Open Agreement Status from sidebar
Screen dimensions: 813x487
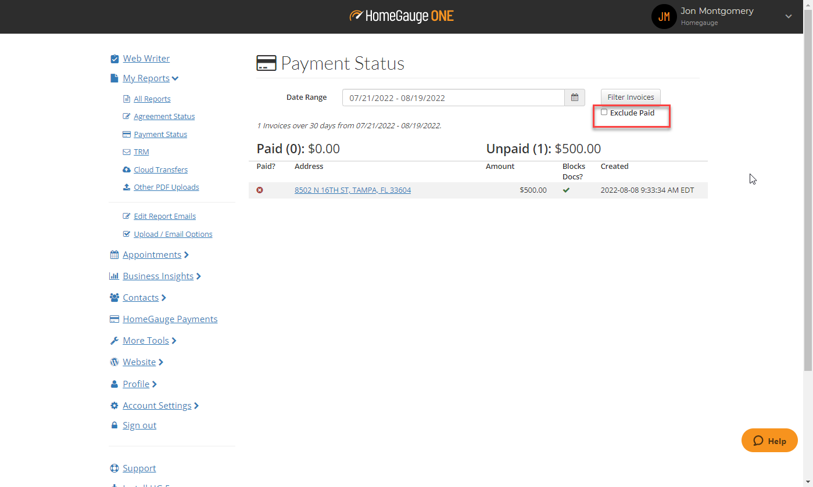(164, 117)
